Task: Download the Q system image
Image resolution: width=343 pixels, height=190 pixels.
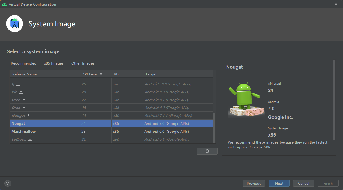Action: click(18, 84)
